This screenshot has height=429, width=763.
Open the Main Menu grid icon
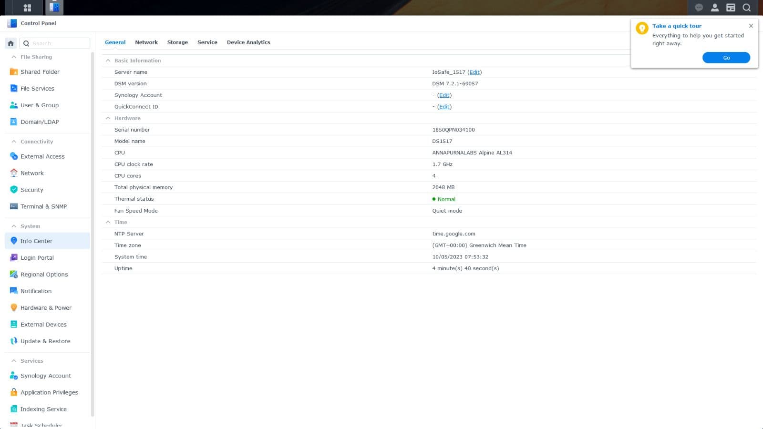pos(27,8)
